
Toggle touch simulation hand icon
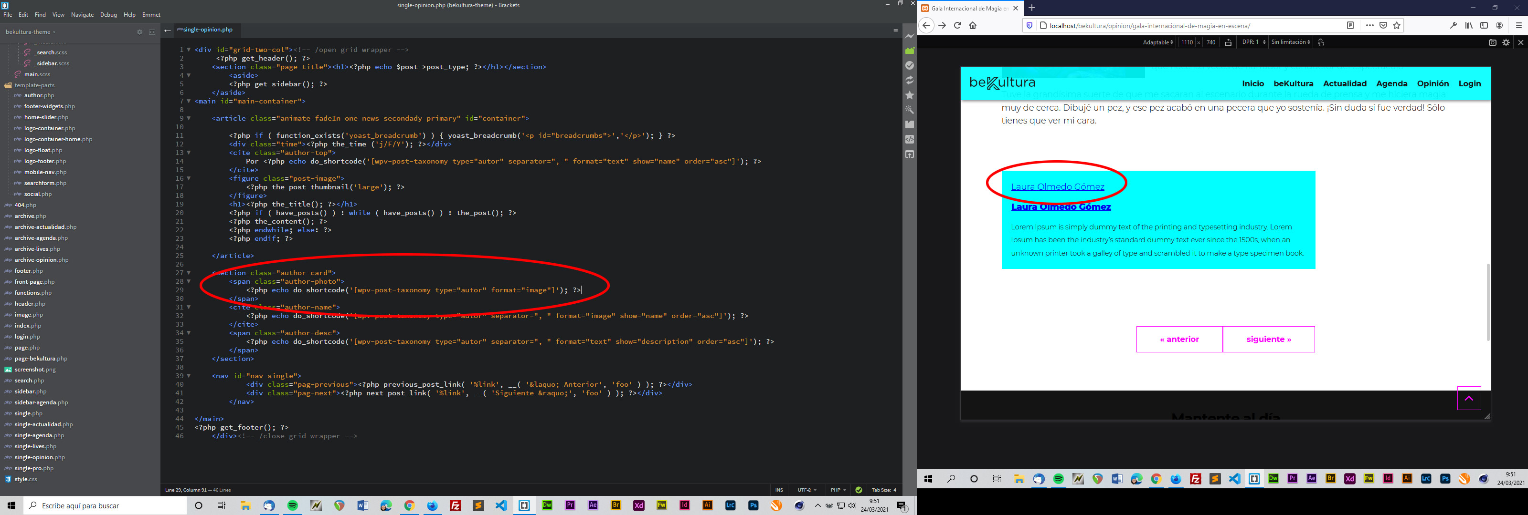point(1321,42)
